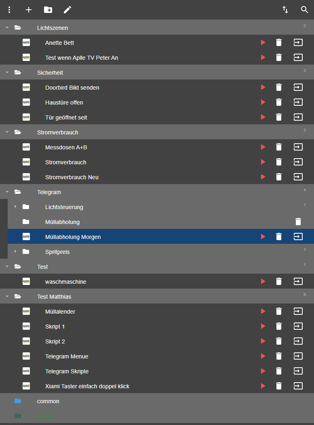Click the sort arrows icon
The height and width of the screenshot is (425, 314).
[285, 10]
